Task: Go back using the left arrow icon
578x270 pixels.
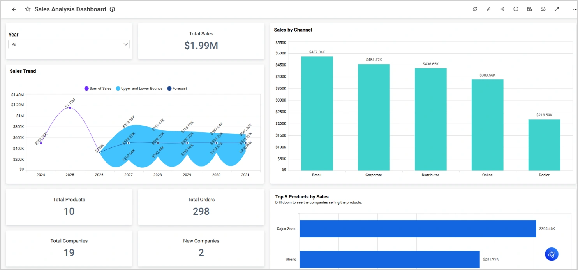Action: coord(14,9)
